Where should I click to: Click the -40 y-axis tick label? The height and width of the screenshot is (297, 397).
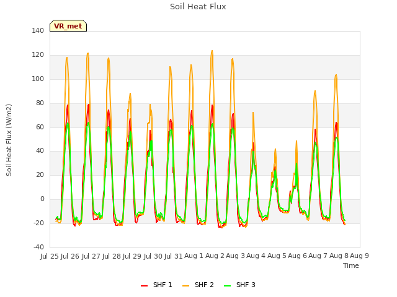(x=38, y=247)
